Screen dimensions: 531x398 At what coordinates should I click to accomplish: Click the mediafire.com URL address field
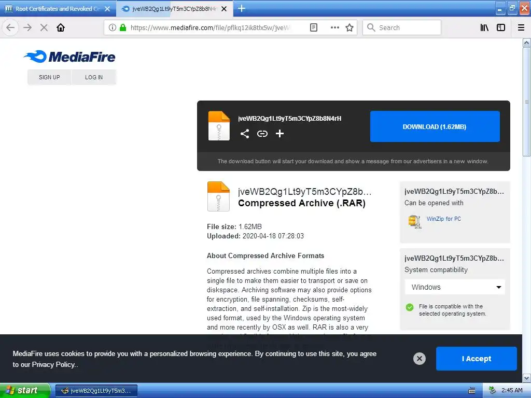click(x=210, y=27)
